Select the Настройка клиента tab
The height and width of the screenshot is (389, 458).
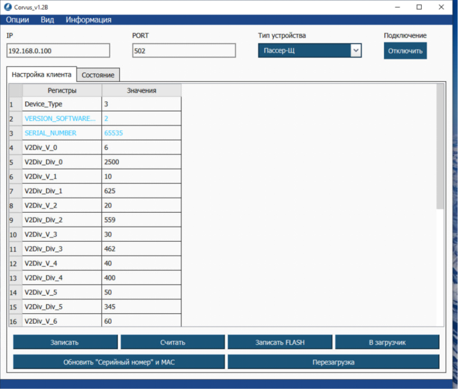click(x=41, y=74)
